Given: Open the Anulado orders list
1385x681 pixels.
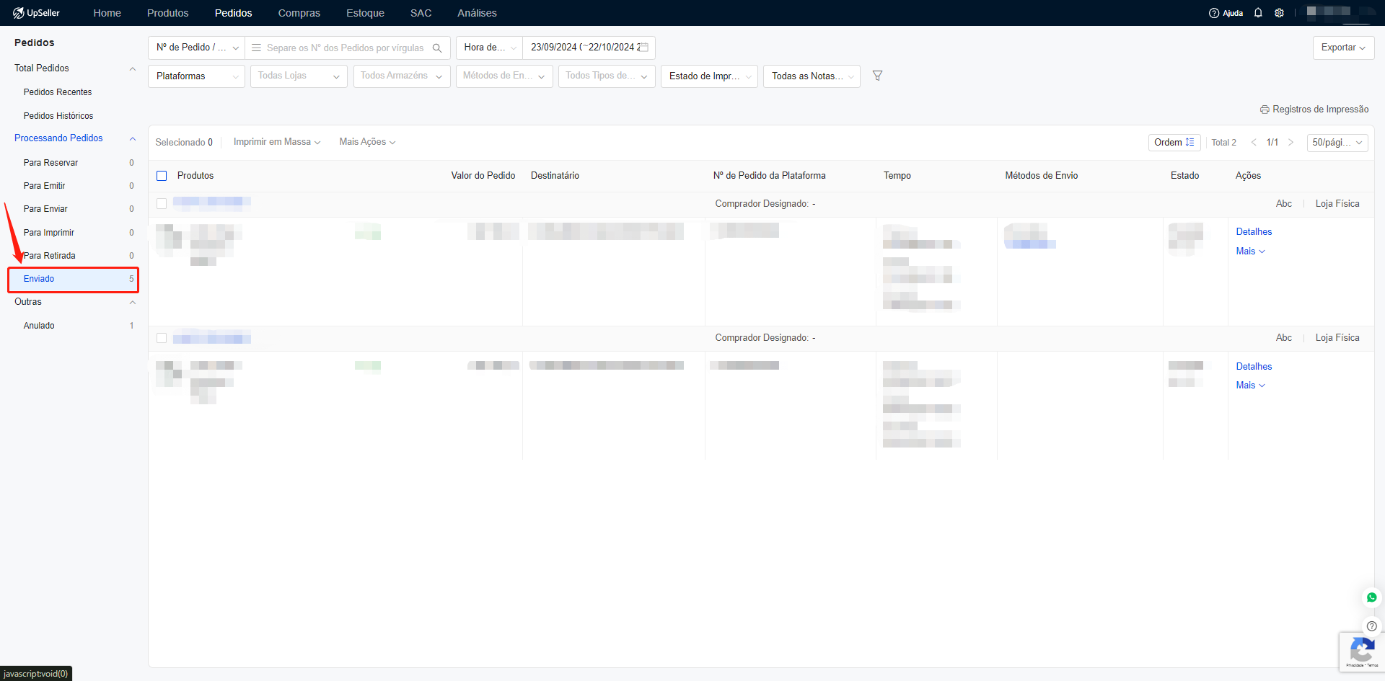Looking at the screenshot, I should pyautogui.click(x=73, y=326).
